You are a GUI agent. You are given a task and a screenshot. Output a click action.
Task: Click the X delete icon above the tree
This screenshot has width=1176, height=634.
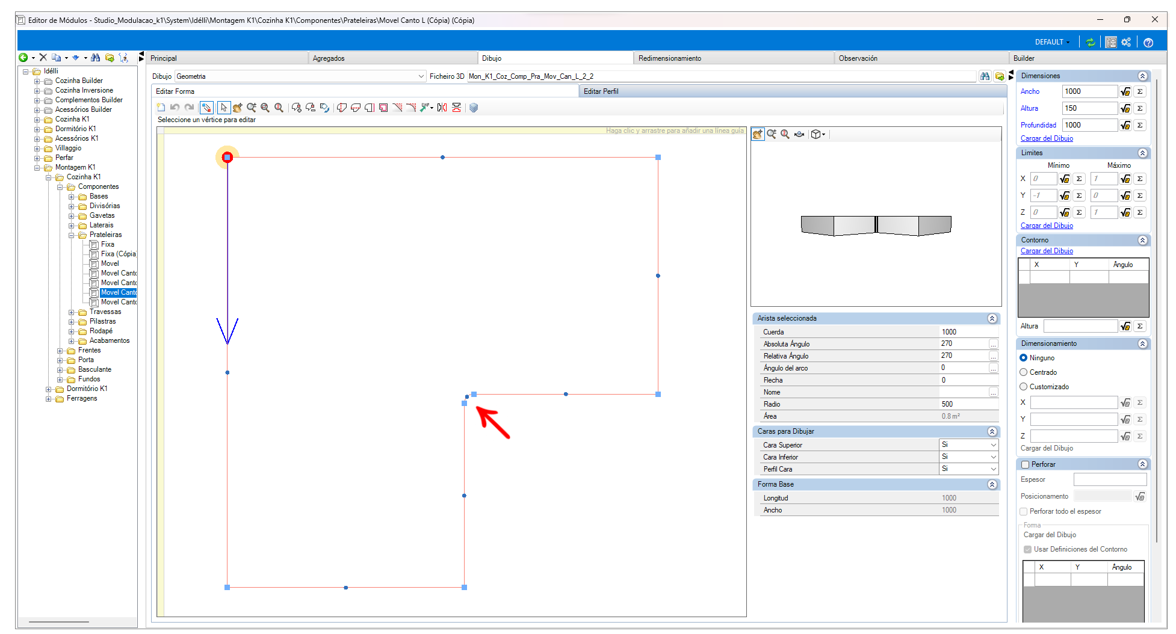point(43,58)
